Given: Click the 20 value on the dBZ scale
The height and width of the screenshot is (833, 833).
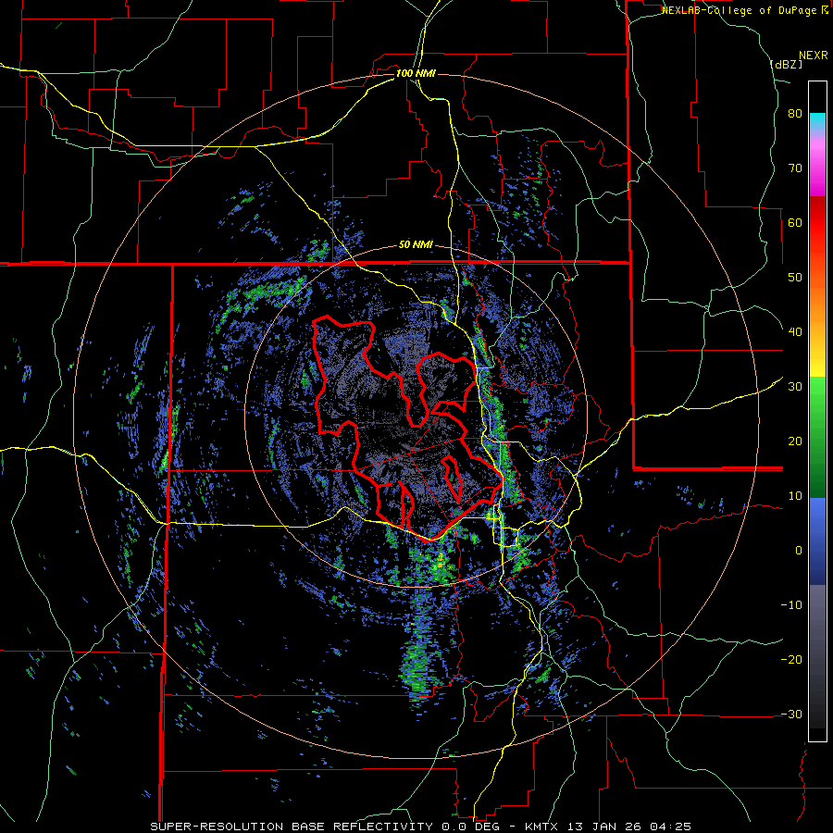Looking at the screenshot, I should click(x=795, y=441).
